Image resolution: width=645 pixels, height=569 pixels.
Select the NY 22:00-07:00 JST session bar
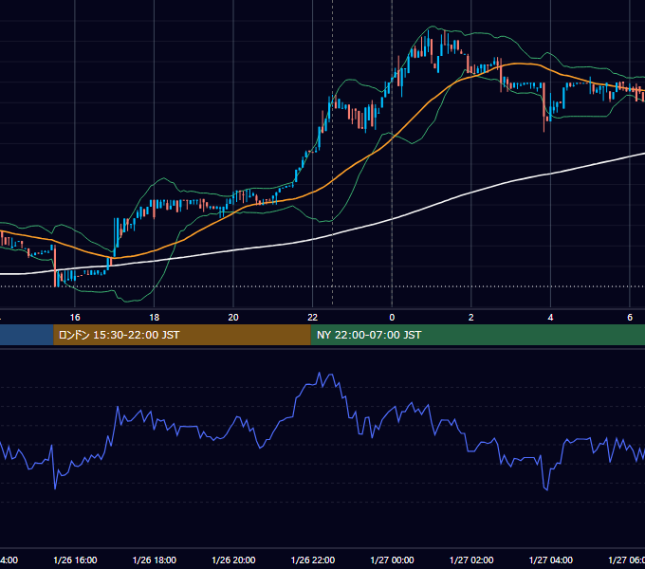[477, 335]
